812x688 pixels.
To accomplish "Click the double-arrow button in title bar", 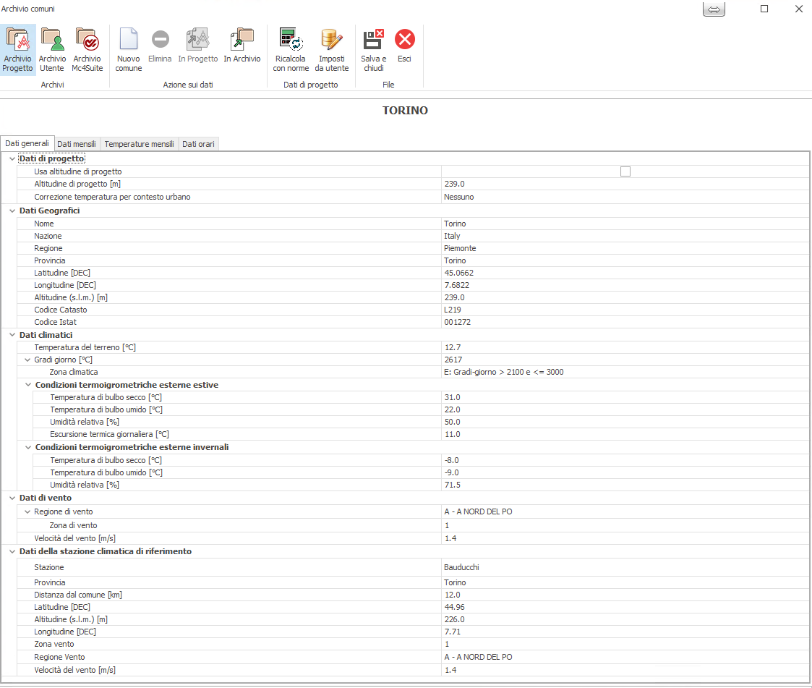I will [714, 9].
